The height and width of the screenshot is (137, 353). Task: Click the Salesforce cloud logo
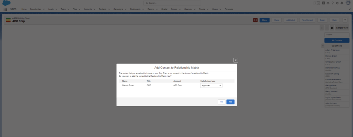coord(7,3)
